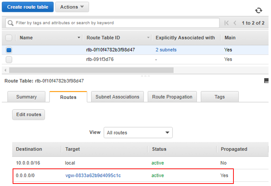Open the Subnet Associations tab
The image size is (271, 186).
pyautogui.click(x=117, y=97)
